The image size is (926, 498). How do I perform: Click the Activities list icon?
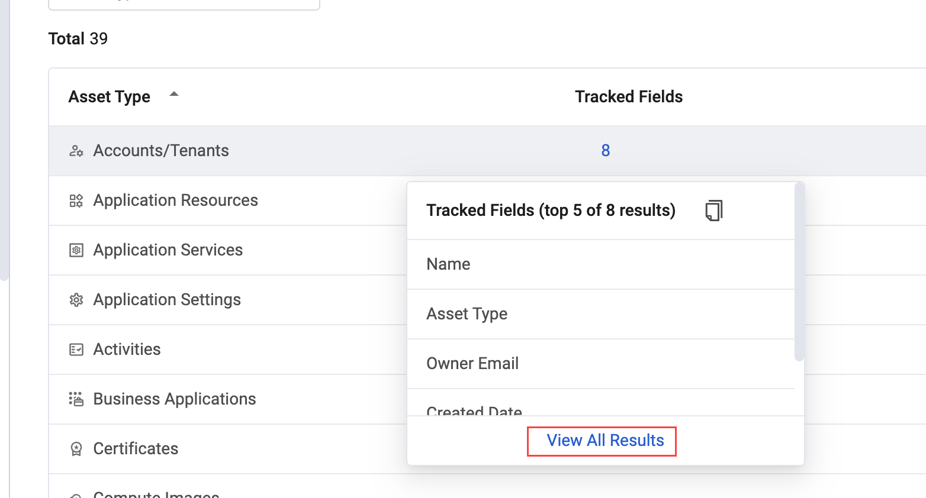(76, 350)
